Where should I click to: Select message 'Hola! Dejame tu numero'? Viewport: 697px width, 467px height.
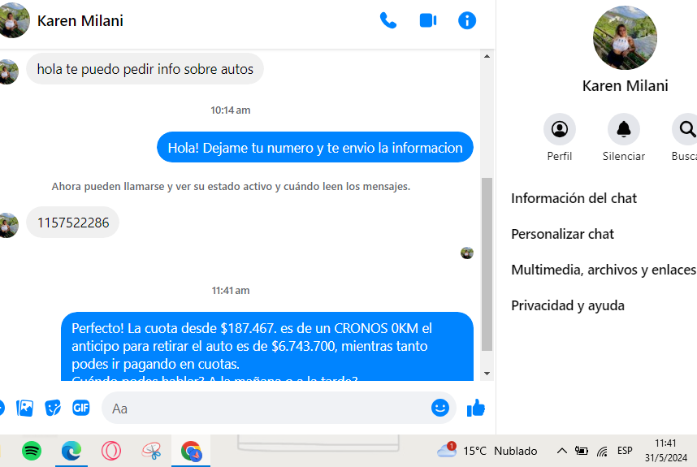314,148
